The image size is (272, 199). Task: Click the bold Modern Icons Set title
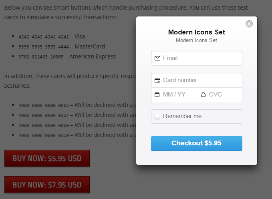point(196,32)
